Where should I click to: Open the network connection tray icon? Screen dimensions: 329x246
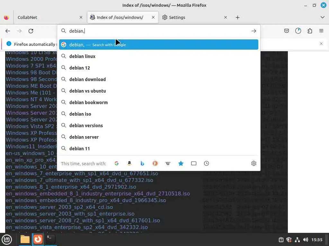click(297, 240)
